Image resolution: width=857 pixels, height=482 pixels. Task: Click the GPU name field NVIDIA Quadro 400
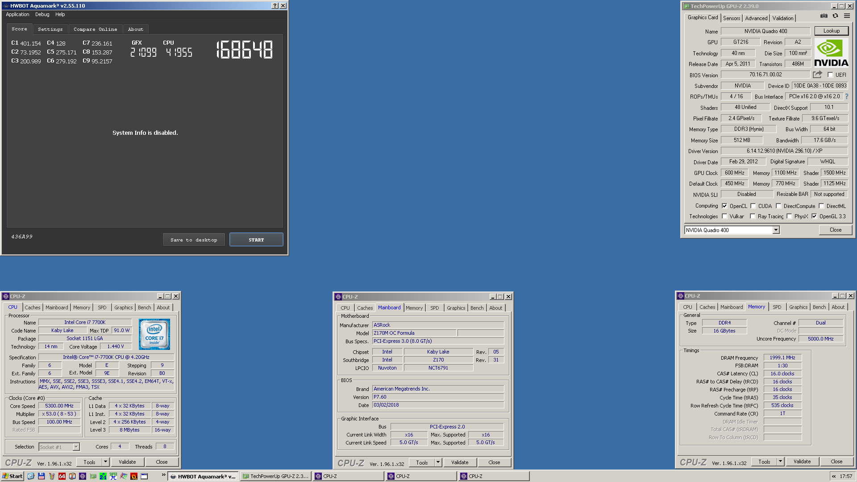tap(765, 31)
